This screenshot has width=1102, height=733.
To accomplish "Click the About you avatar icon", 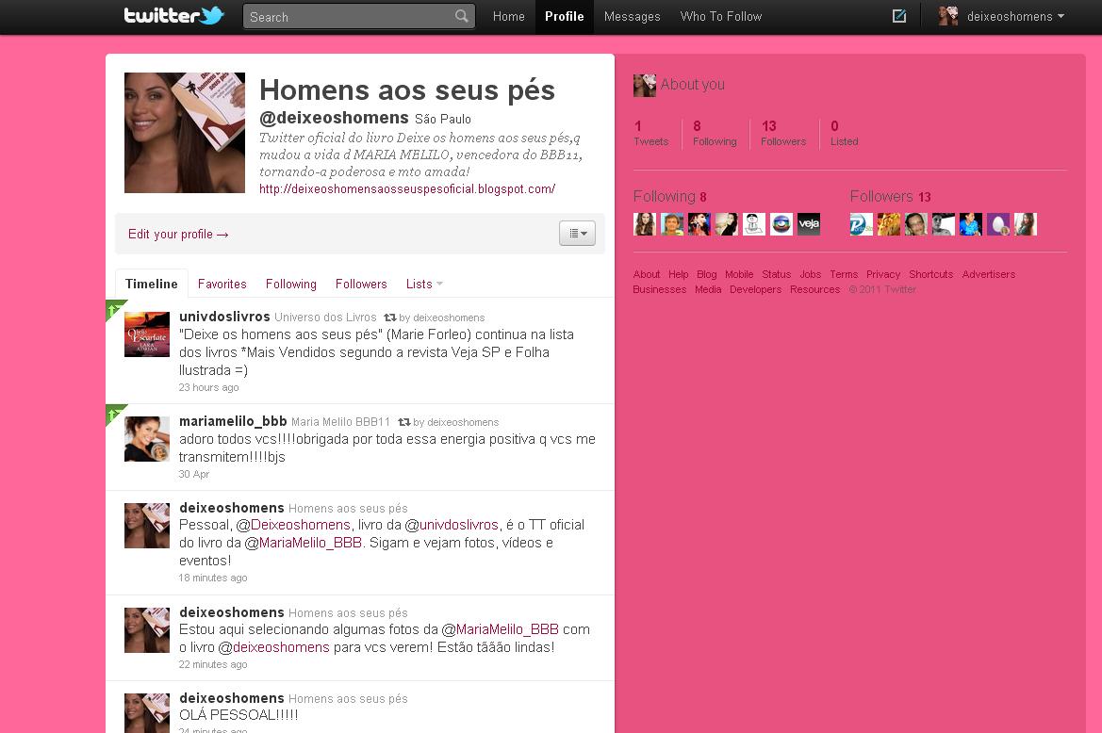I will (645, 85).
